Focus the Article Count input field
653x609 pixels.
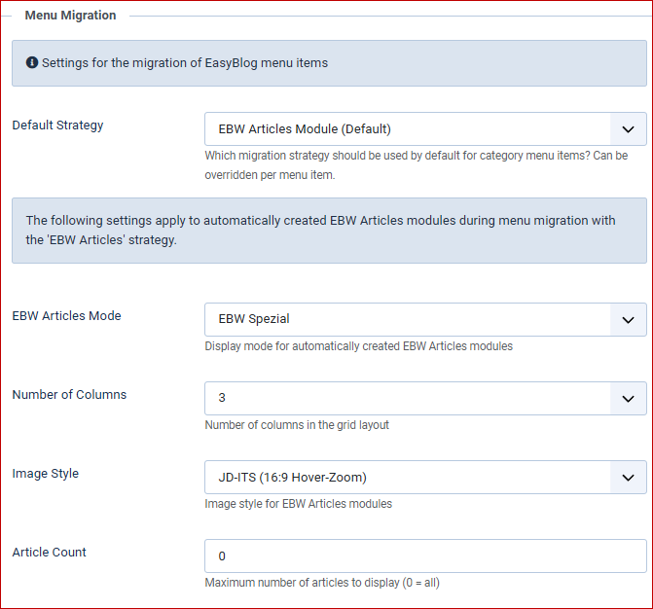[425, 556]
